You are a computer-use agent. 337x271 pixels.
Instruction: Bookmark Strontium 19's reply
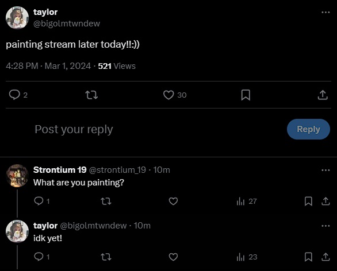308,202
